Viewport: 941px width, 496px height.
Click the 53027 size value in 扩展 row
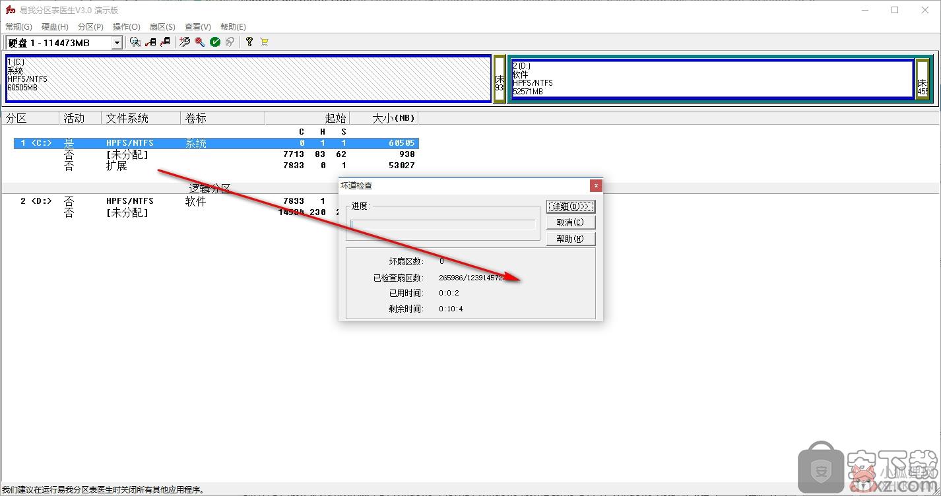[x=402, y=166]
